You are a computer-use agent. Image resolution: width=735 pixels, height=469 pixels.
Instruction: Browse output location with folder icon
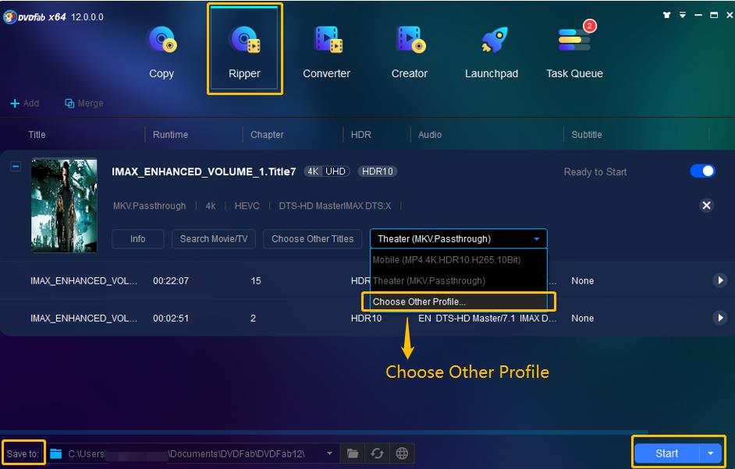pos(353,453)
